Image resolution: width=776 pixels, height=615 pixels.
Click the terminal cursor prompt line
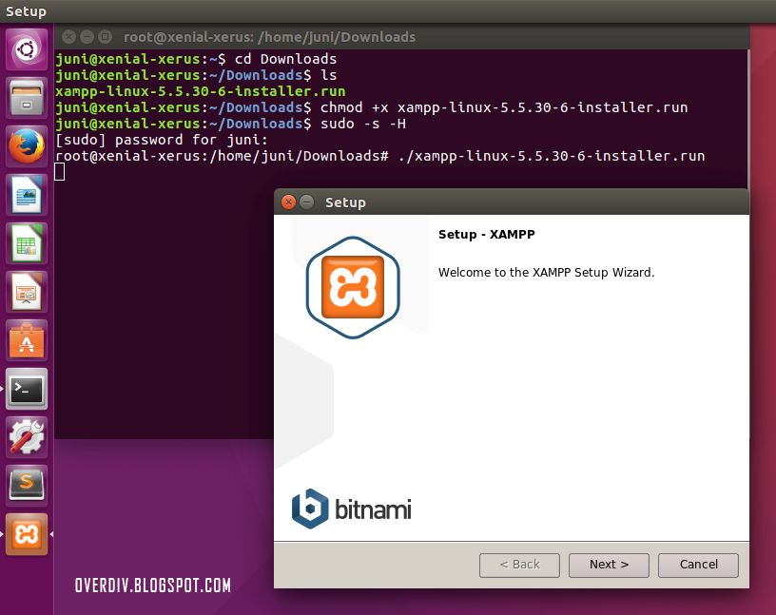tap(59, 172)
